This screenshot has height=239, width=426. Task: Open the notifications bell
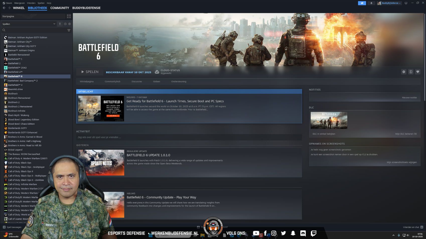click(371, 3)
